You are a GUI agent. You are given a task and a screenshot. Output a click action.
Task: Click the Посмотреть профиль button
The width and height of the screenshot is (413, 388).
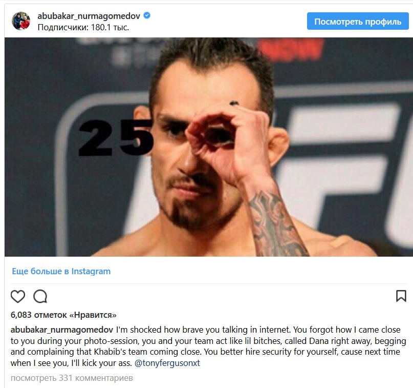click(358, 21)
